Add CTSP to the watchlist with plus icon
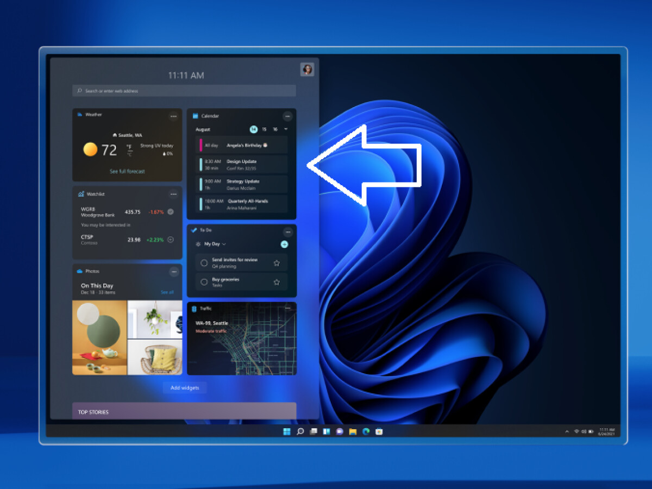 171,240
